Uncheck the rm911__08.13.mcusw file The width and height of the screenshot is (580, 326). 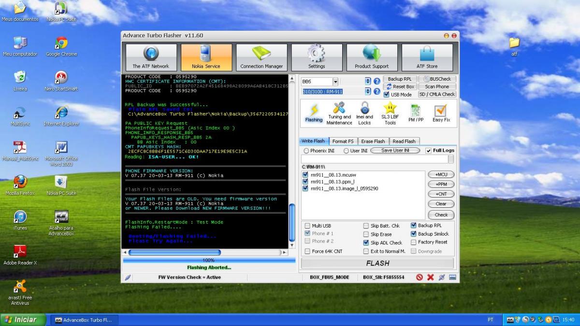point(305,174)
